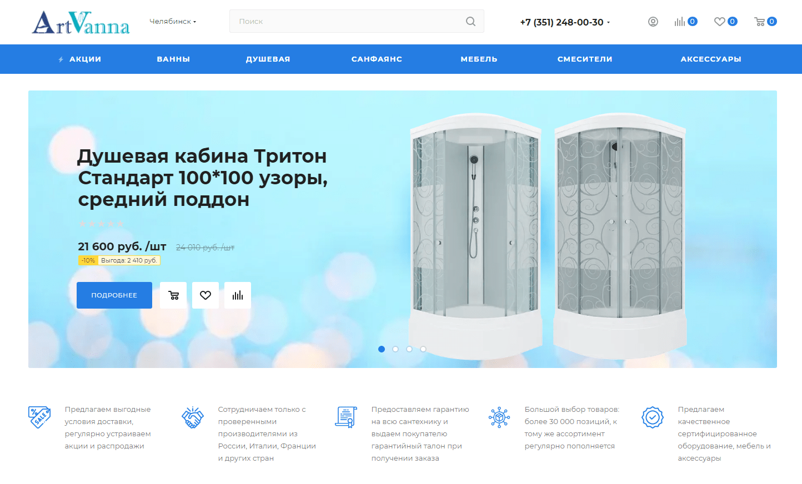This screenshot has width=802, height=484.
Task: Add the shower cabin to comparison
Action: [x=238, y=295]
